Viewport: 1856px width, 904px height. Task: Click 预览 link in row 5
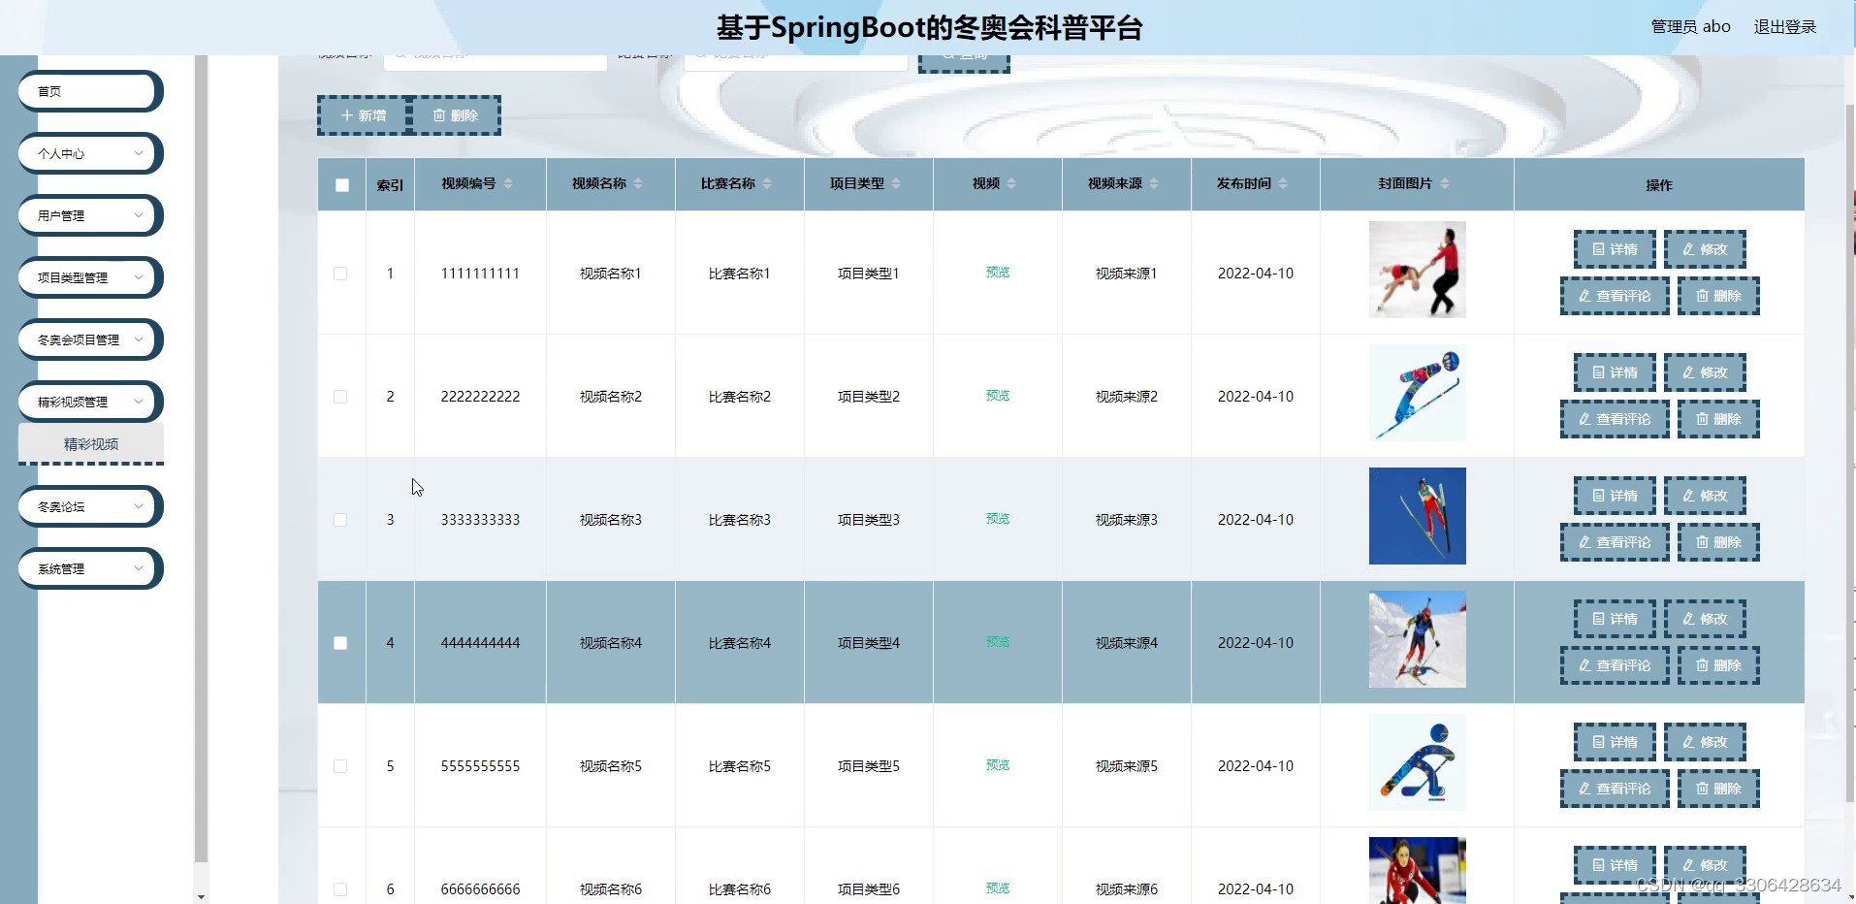tap(998, 765)
